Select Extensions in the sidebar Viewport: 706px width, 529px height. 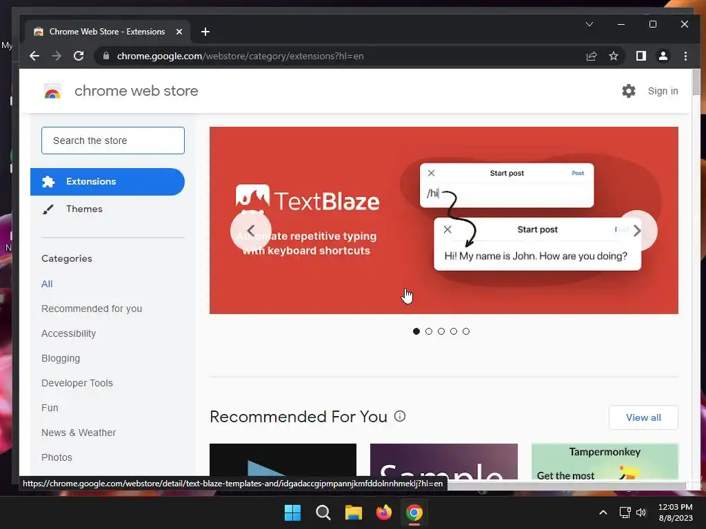(107, 182)
